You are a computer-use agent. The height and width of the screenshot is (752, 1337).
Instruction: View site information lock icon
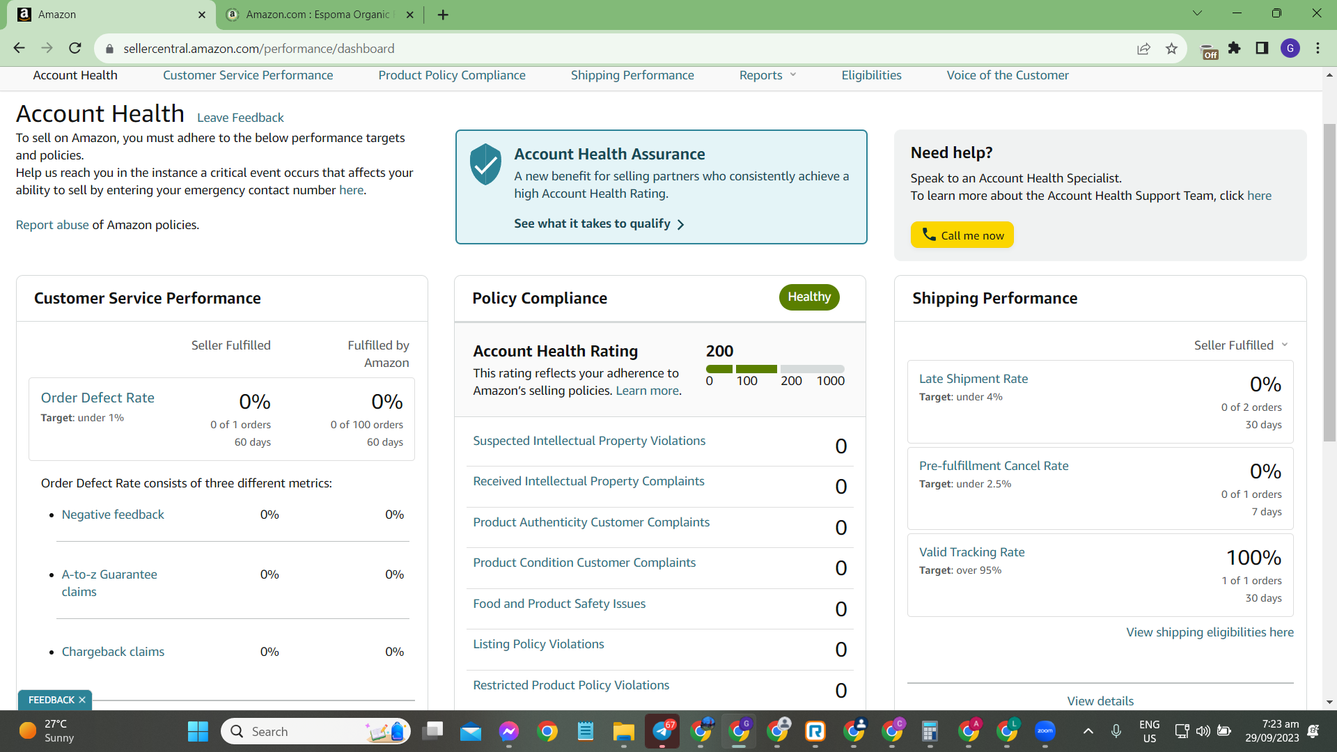click(x=109, y=49)
